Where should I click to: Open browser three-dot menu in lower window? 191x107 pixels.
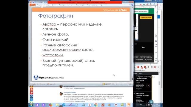(x=158, y=67)
